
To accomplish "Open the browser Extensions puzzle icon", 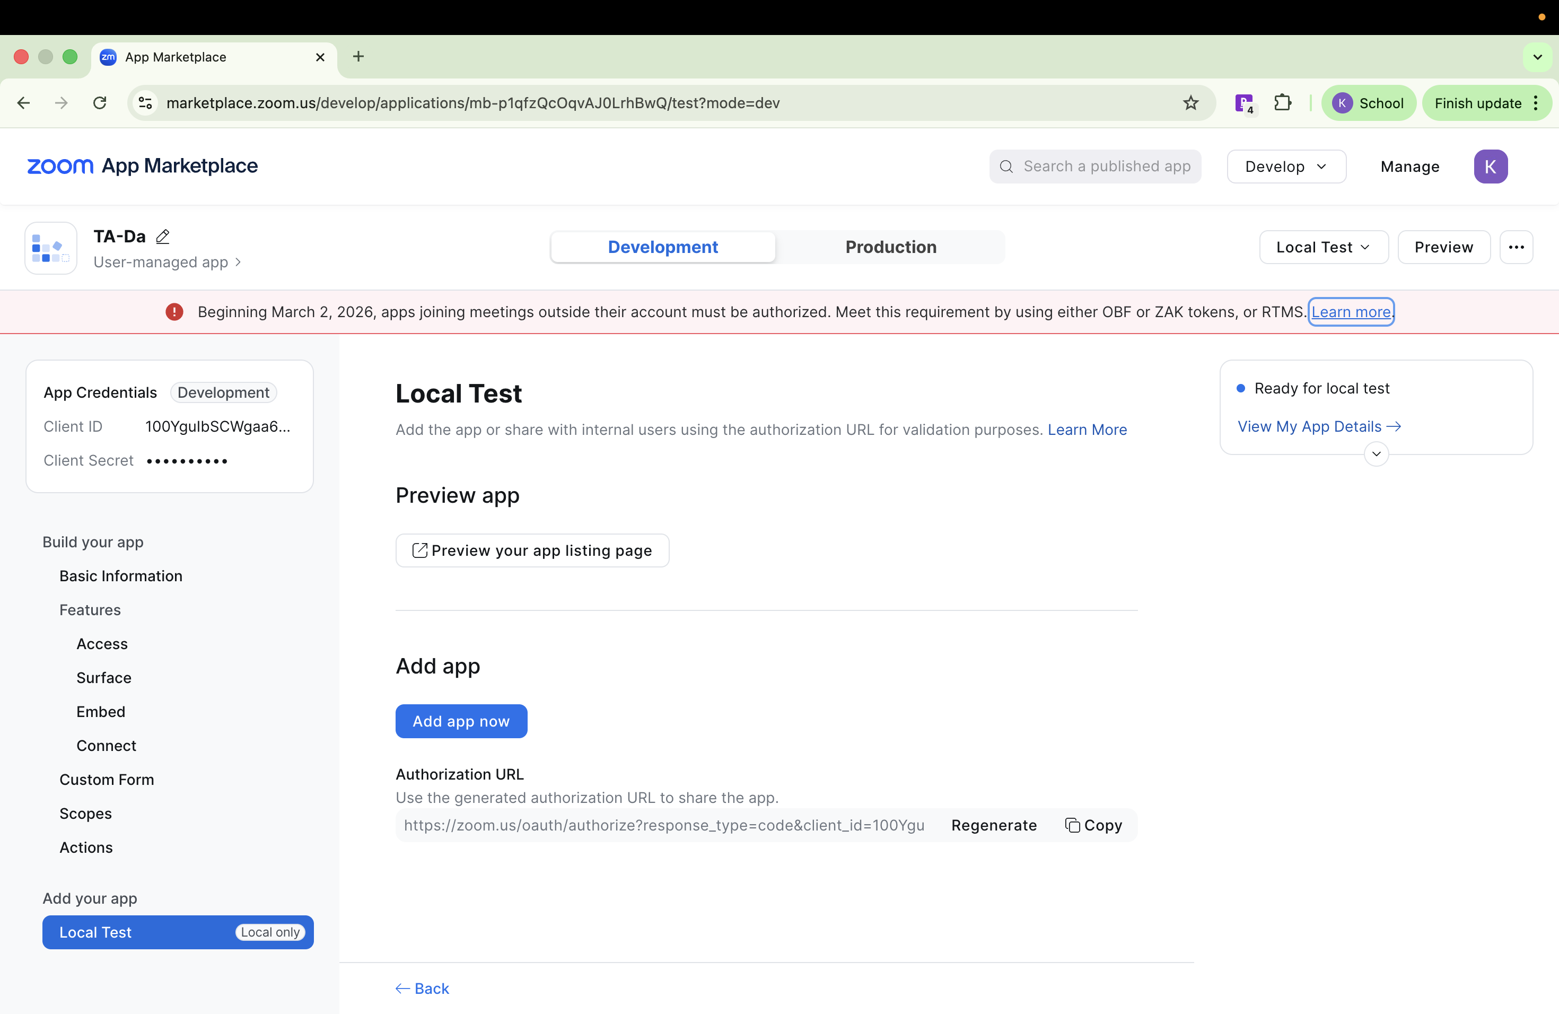I will 1282,103.
